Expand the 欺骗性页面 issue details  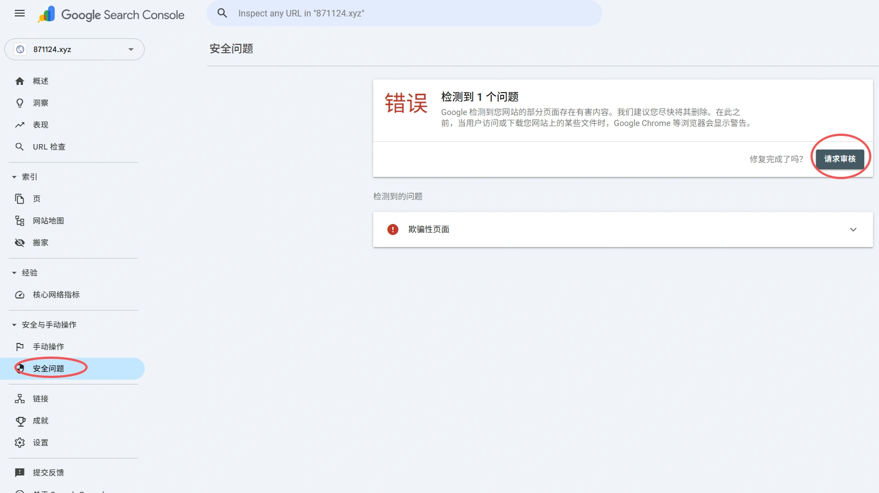(x=853, y=230)
